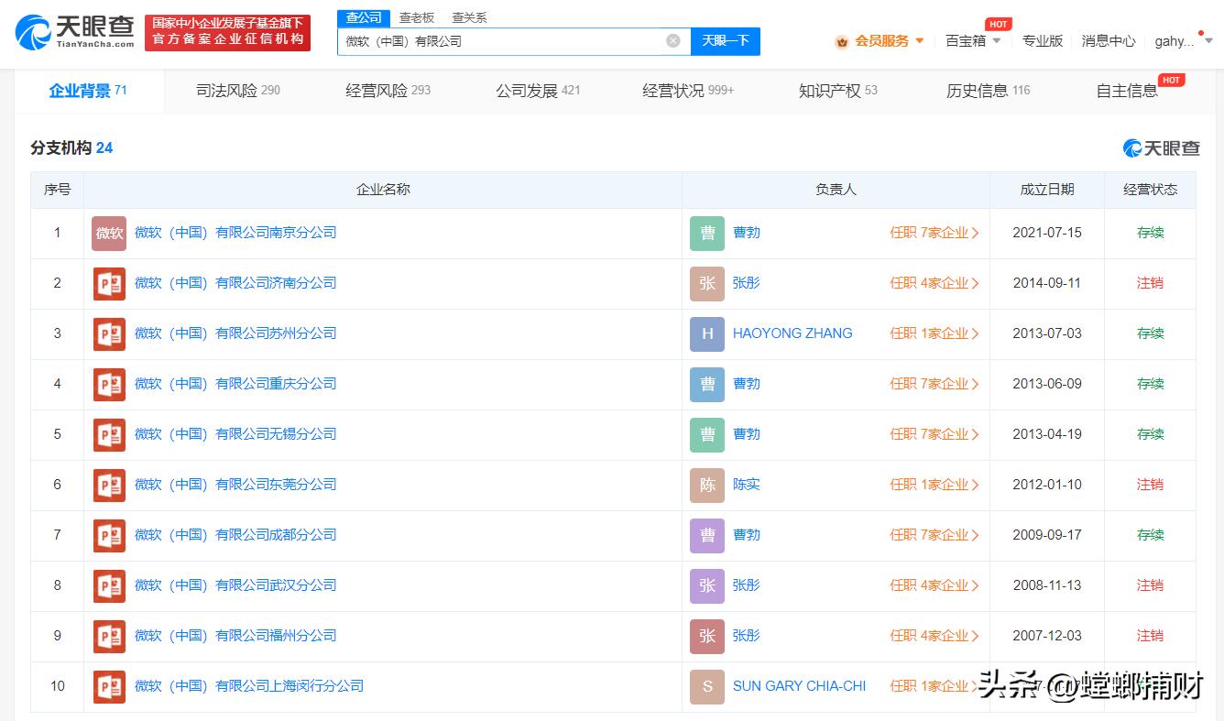Open the 会员服务 dropdown
The width and height of the screenshot is (1224, 721).
[x=882, y=40]
